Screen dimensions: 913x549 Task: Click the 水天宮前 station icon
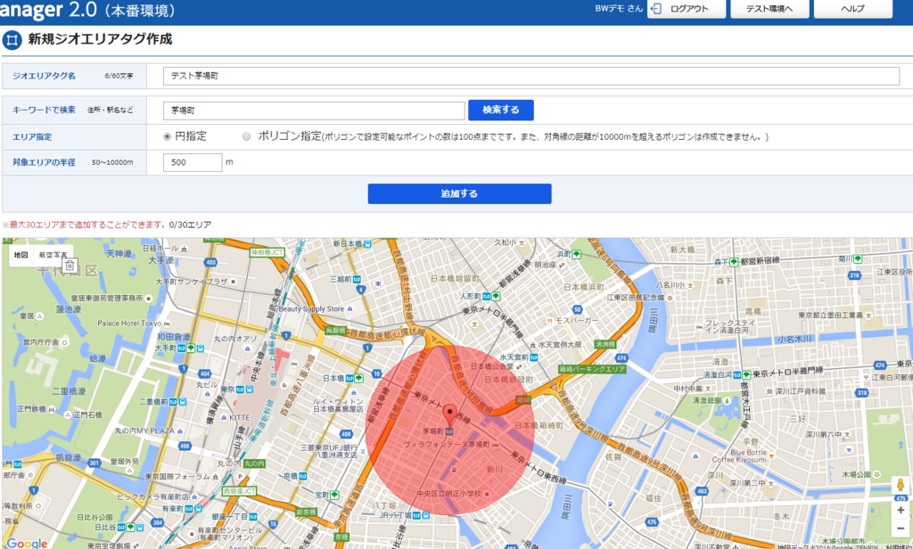pos(534,357)
